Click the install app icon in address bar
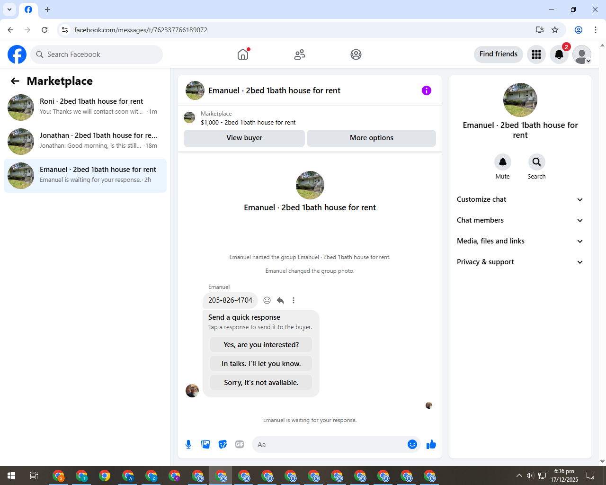606x485 pixels. click(x=539, y=30)
